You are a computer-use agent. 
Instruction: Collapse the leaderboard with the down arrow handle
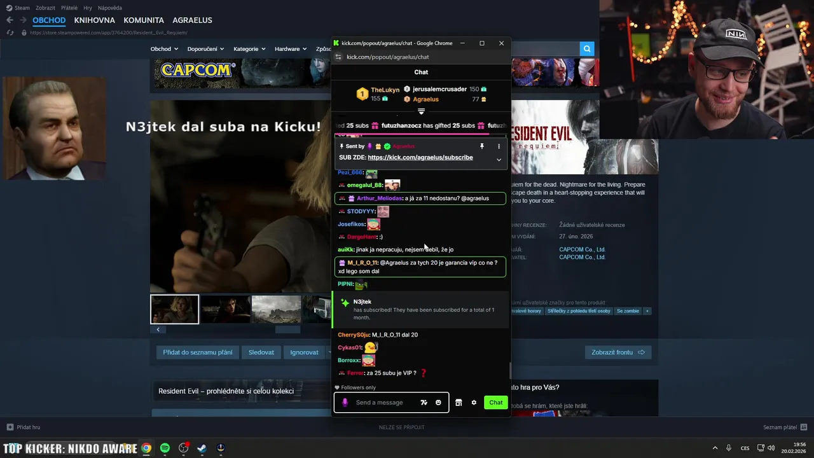tap(421, 111)
